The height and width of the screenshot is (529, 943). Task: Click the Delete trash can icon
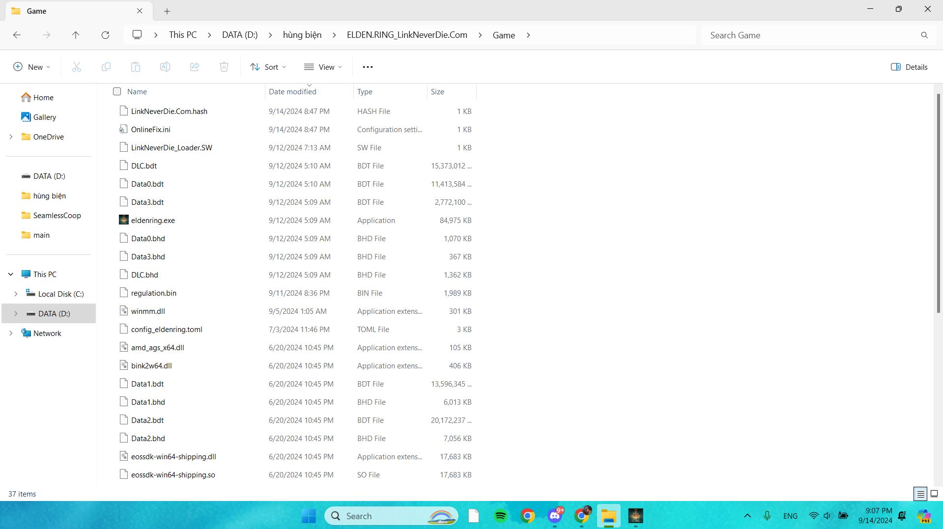pyautogui.click(x=224, y=67)
